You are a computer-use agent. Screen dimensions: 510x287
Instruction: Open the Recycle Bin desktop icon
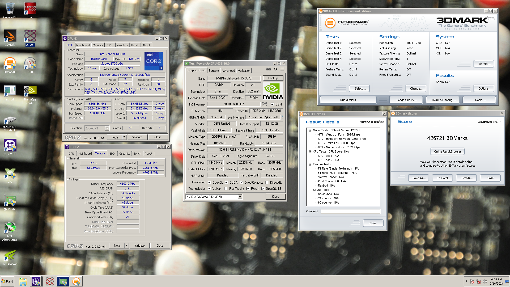tap(10, 11)
